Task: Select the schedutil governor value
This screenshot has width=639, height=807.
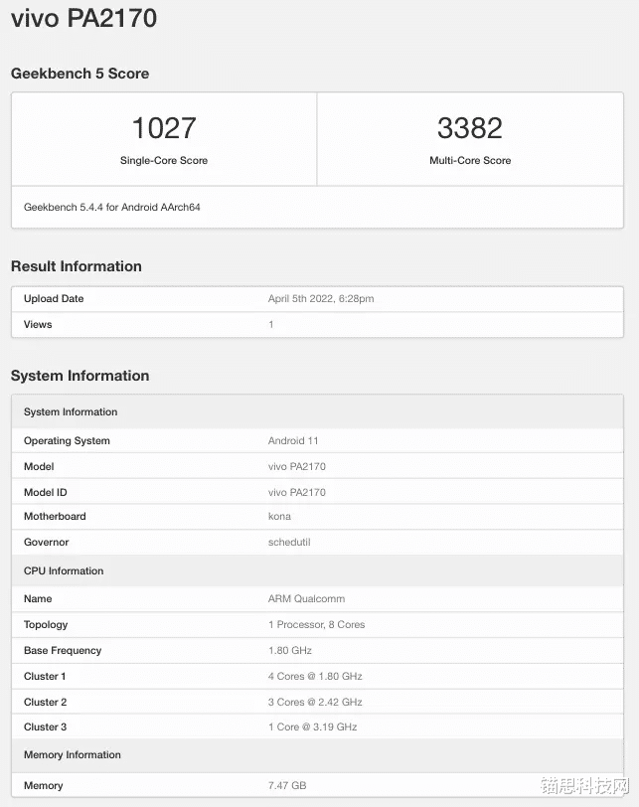Action: coord(289,542)
